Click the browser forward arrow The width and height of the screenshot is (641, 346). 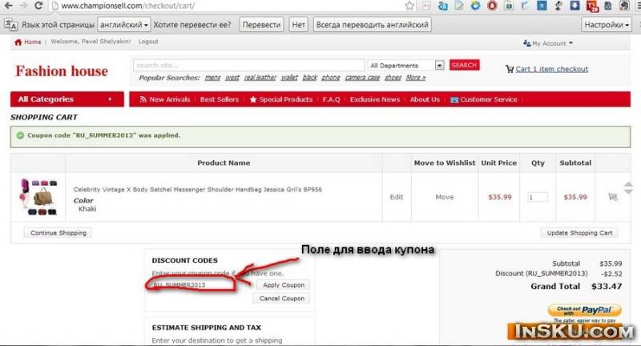click(x=23, y=6)
